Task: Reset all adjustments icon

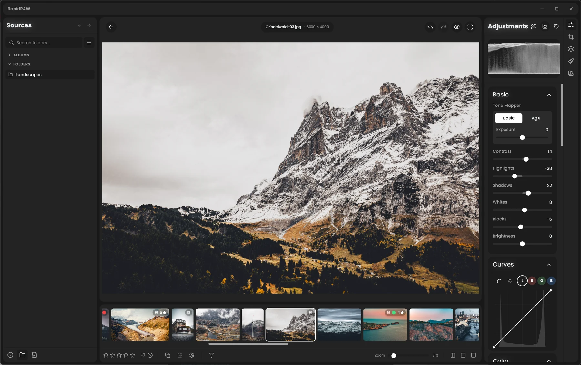Action: coord(556,26)
